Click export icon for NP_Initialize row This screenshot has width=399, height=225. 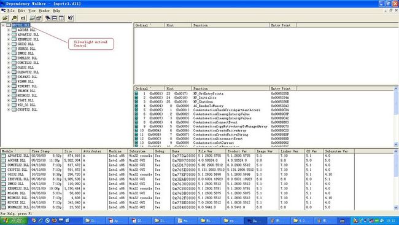pyautogui.click(x=137, y=98)
